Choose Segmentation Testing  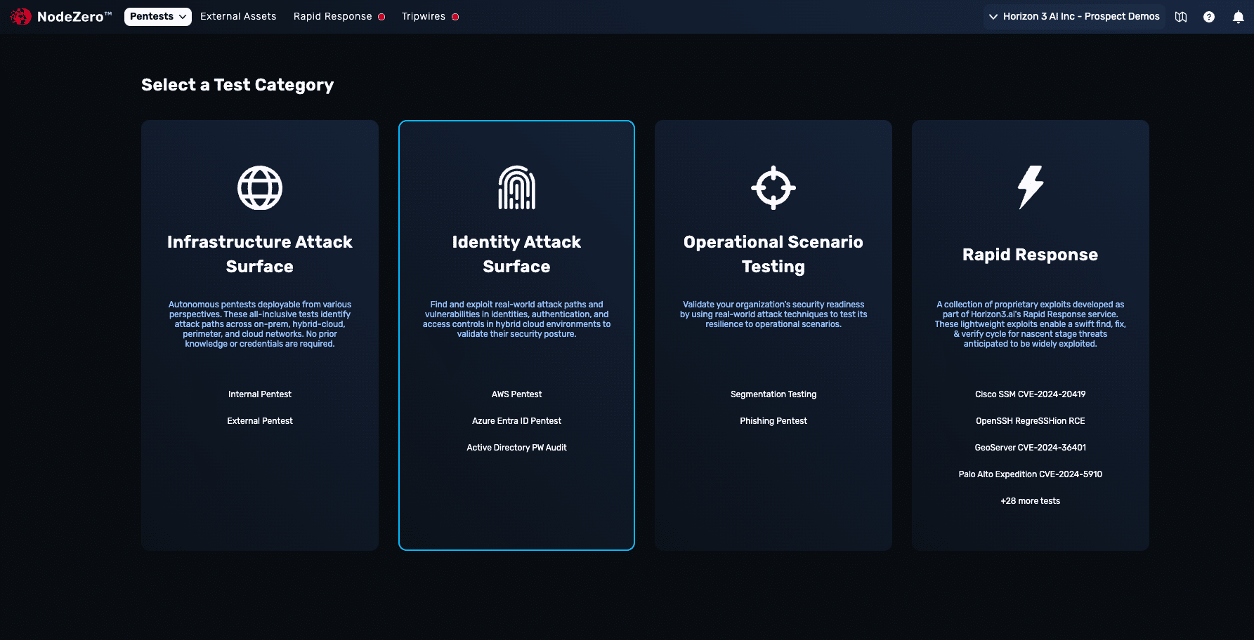point(773,394)
